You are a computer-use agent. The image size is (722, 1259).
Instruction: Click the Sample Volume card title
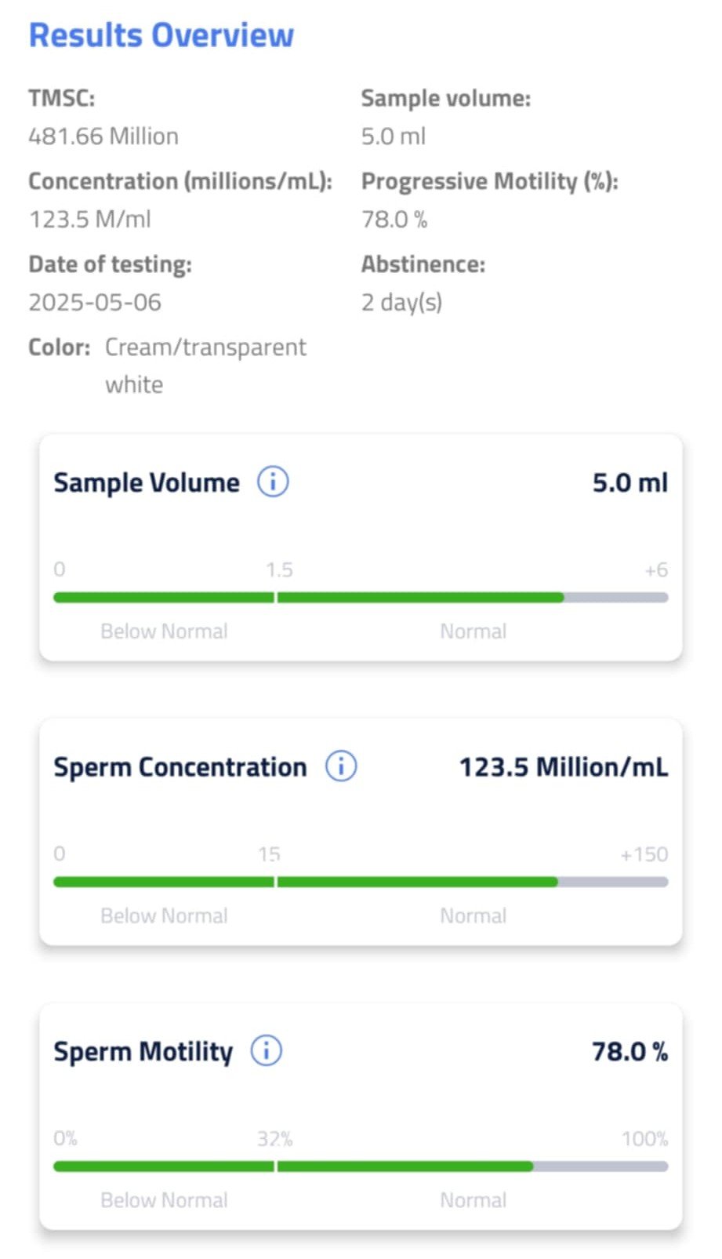click(x=147, y=482)
